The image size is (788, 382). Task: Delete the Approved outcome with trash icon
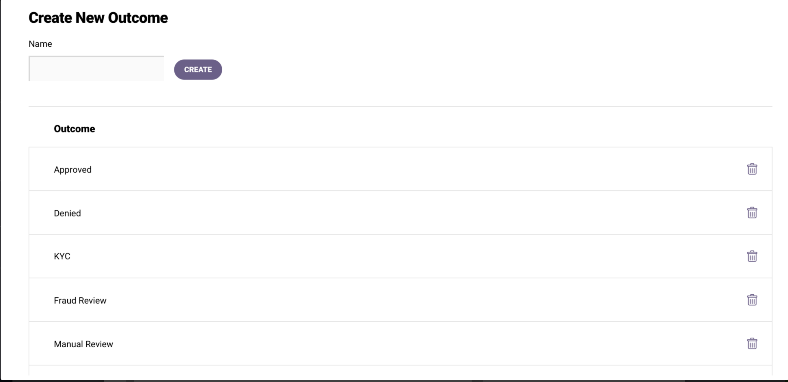tap(752, 169)
